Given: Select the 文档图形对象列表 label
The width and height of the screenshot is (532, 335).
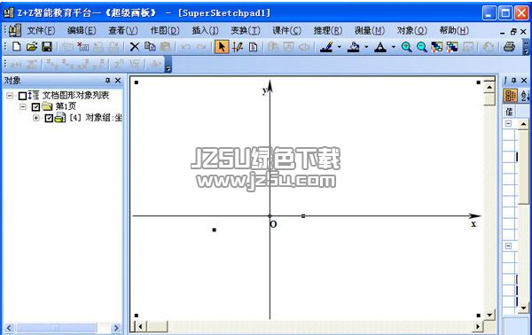Looking at the screenshot, I should tap(75, 96).
